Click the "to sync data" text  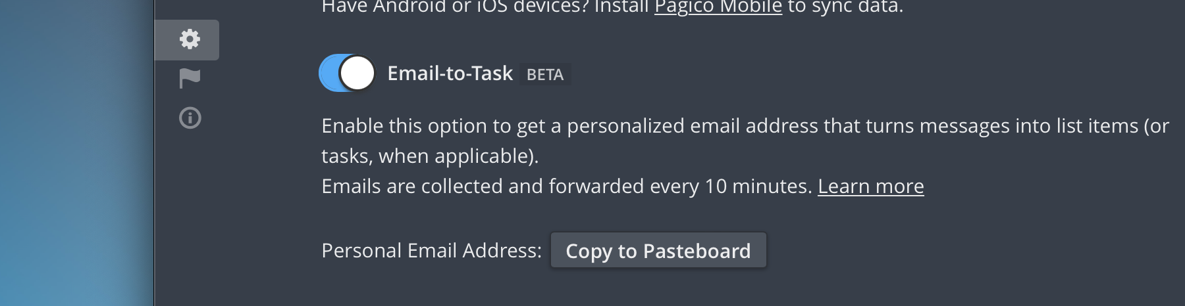tap(845, 7)
